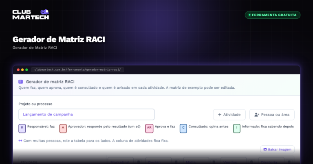Click the add-person icon on Pessoa button
Screen dimensions: 313x164
coord(257,115)
